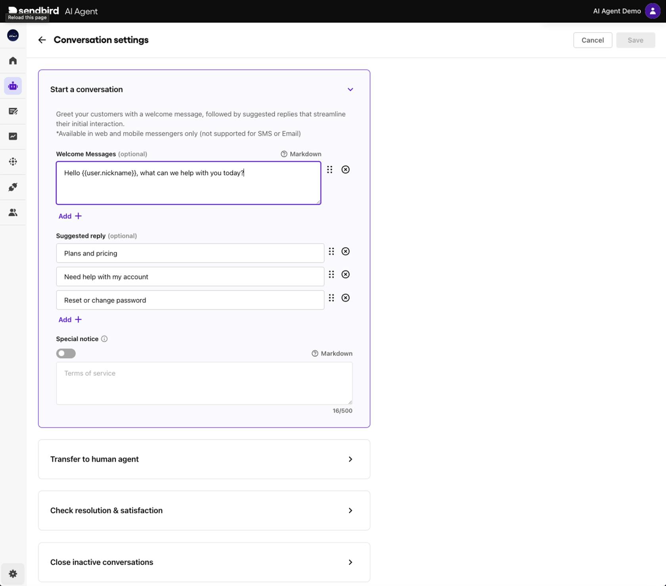Open the users sidebar icon
Screen dimensions: 666x586
13,213
